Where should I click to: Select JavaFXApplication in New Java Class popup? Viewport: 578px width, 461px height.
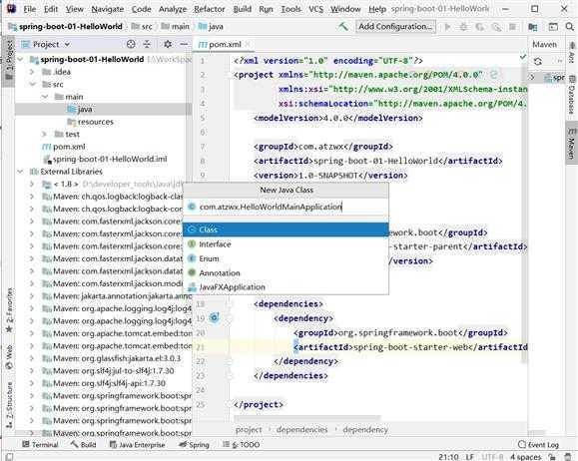[x=286, y=287]
